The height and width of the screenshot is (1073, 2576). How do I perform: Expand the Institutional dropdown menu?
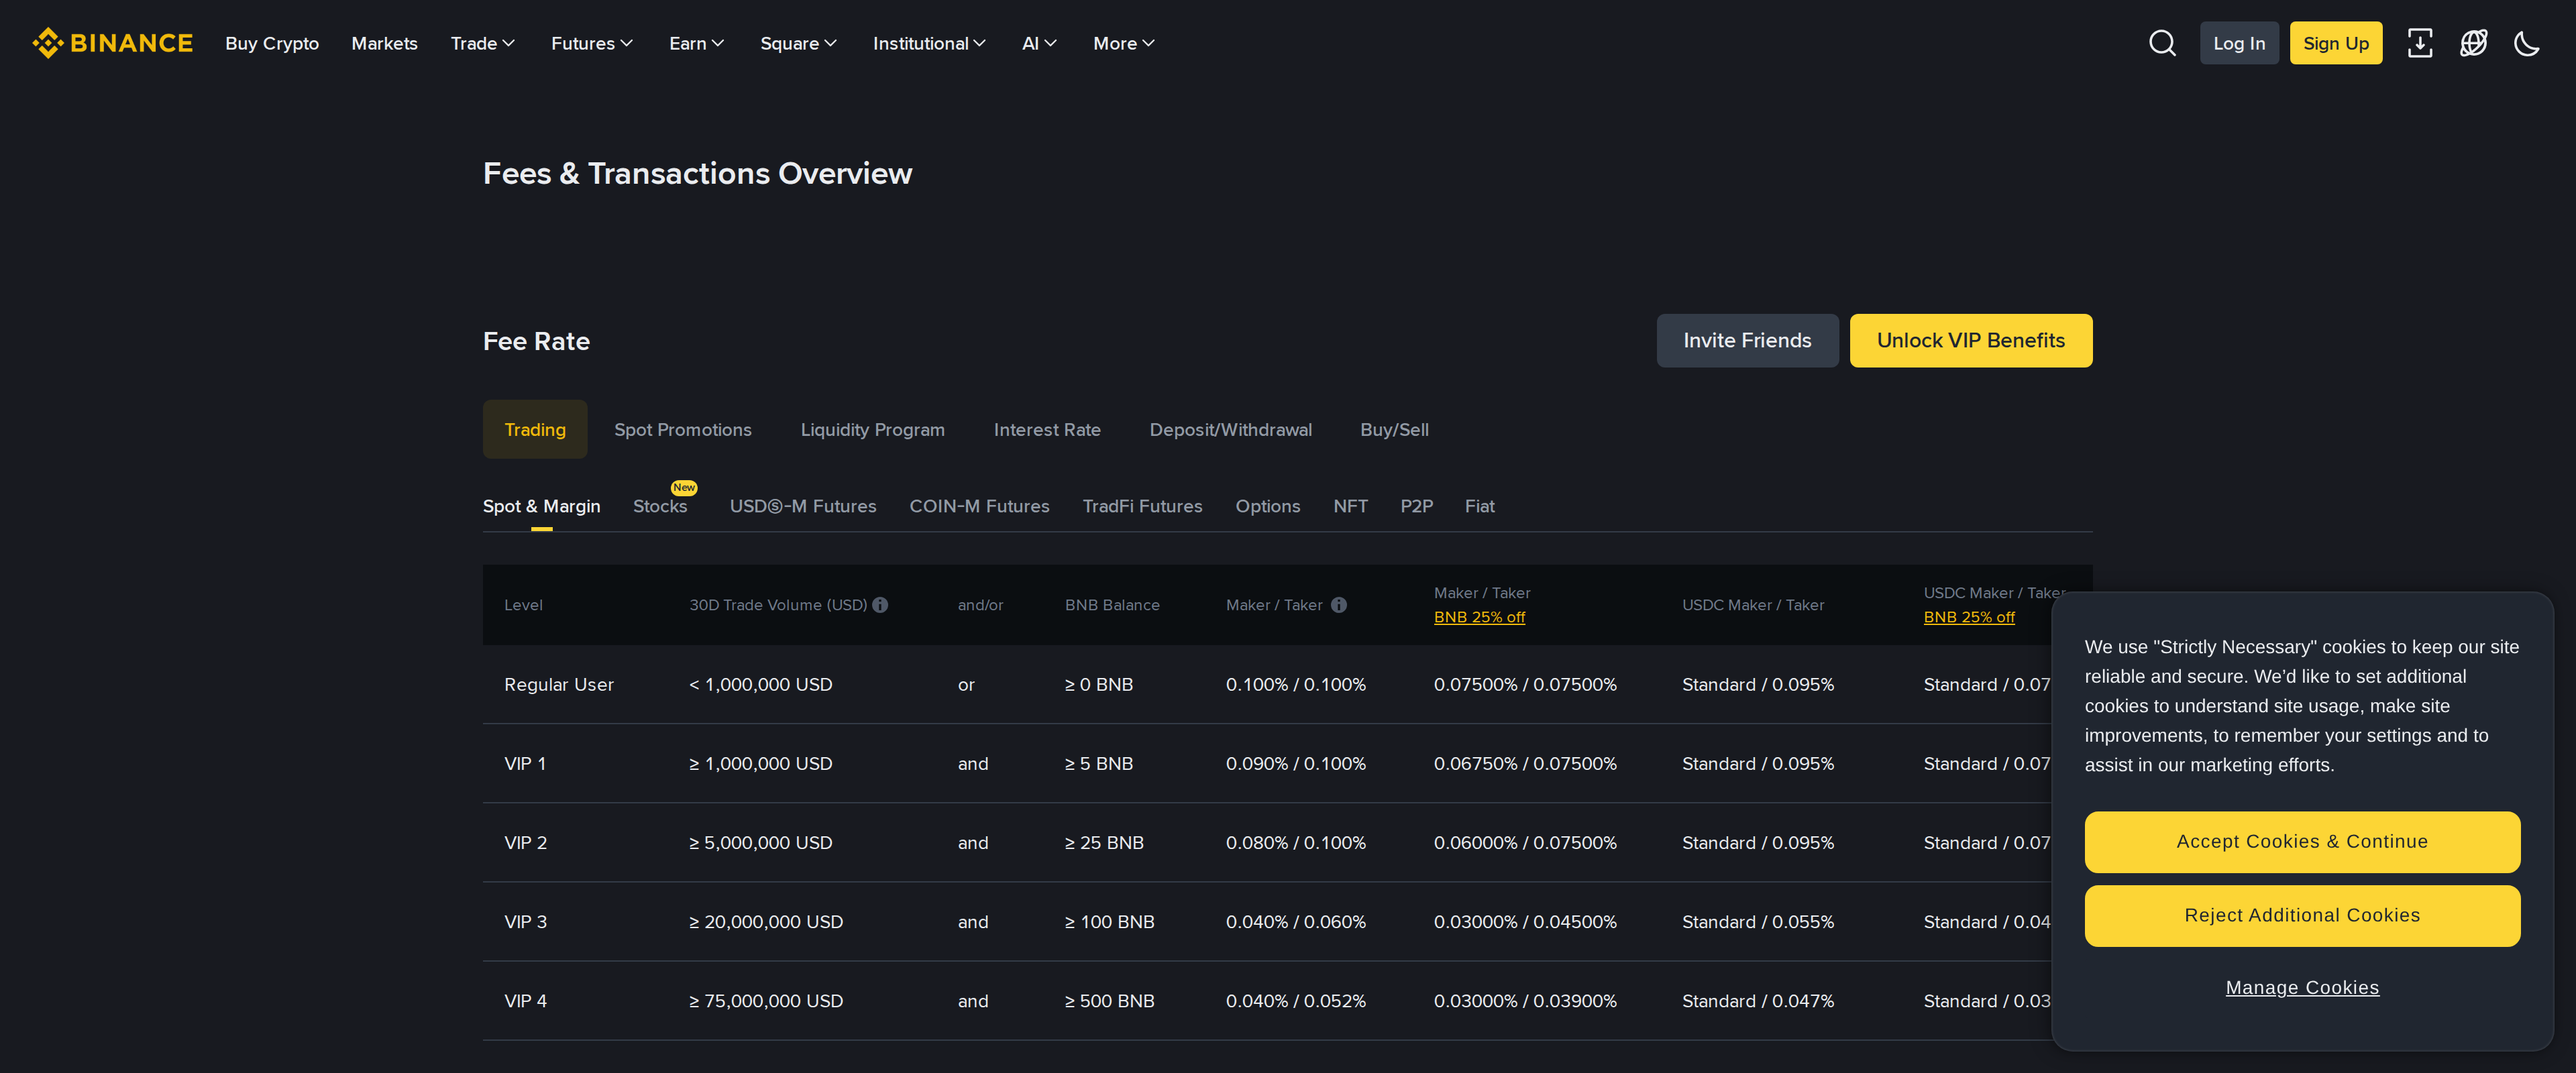click(x=929, y=43)
